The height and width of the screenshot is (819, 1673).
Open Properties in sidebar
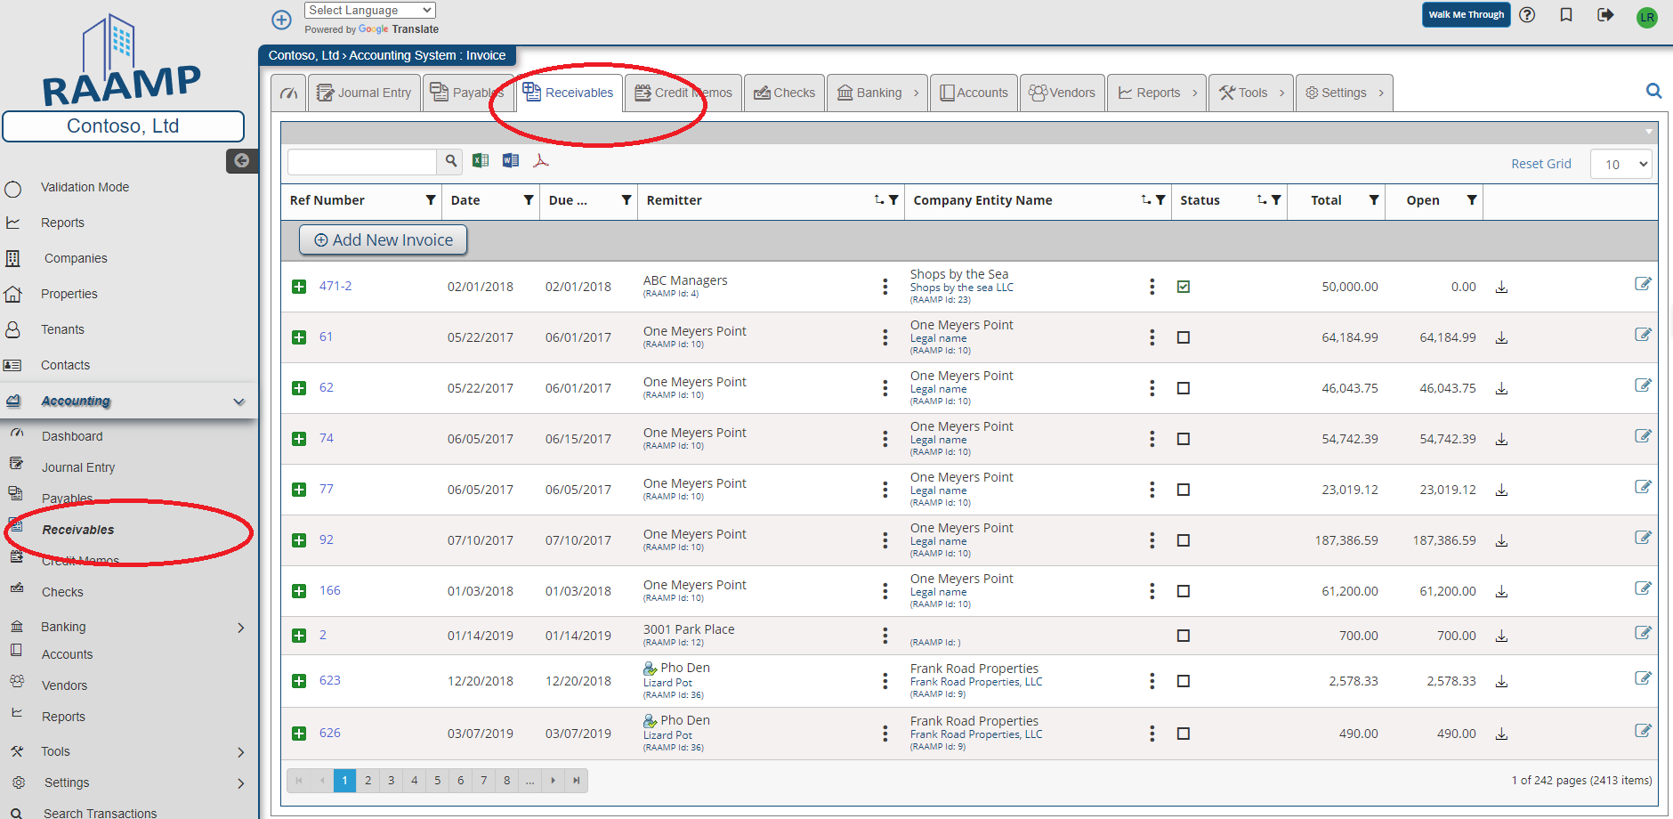click(x=69, y=294)
